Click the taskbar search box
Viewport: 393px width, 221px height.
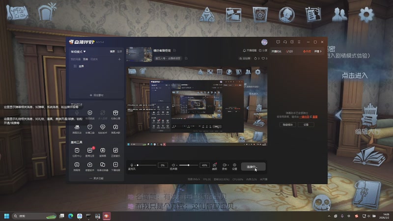click(x=34, y=216)
